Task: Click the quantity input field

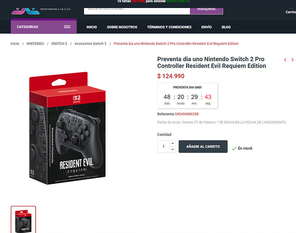Action: tap(164, 147)
